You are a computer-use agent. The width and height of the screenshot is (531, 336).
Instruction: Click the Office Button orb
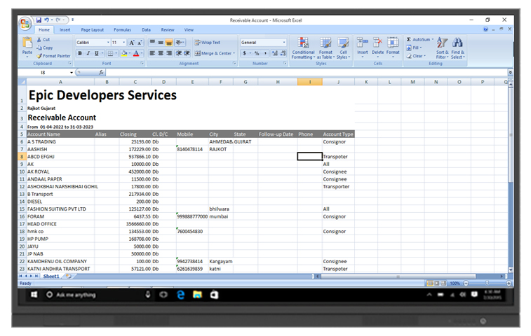25,23
